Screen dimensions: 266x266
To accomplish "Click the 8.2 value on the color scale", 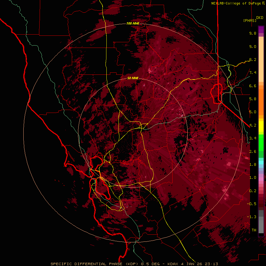I will pyautogui.click(x=253, y=59).
